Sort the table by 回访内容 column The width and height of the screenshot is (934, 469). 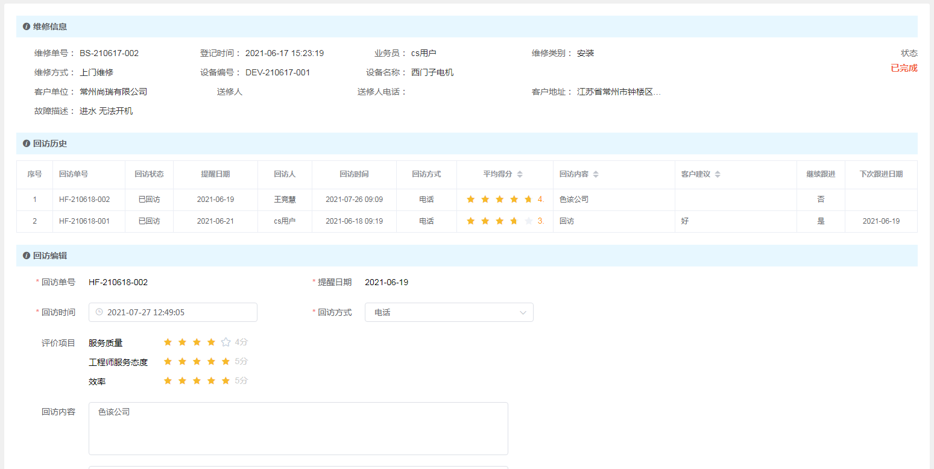(596, 174)
